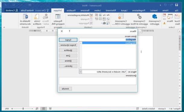This screenshot has width=184, height=112.
Task: Click the Blocca autori icon
Action: 46,20
